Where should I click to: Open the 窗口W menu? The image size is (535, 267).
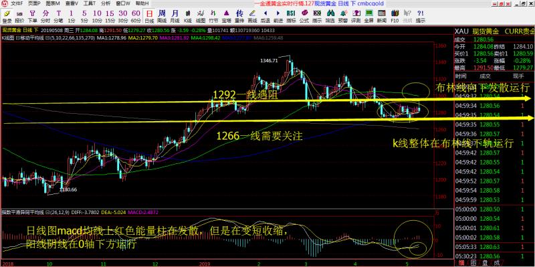123,3
